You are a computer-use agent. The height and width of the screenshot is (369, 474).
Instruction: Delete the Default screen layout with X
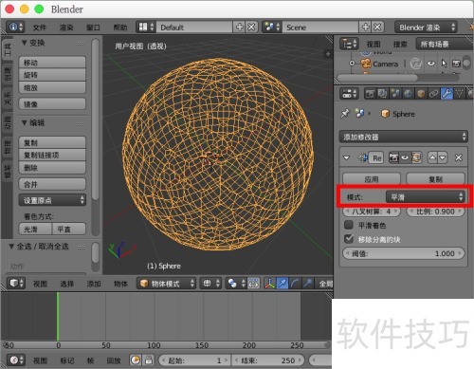(x=251, y=28)
